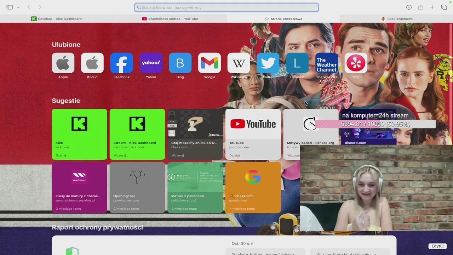
Task: Open the chesscom google.com search card
Action: [x=253, y=187]
